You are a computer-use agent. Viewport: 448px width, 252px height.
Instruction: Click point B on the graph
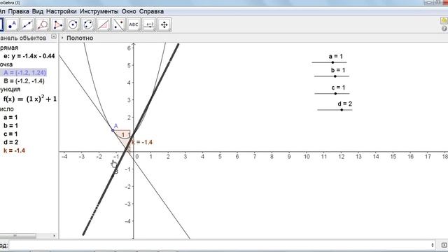tap(113, 175)
